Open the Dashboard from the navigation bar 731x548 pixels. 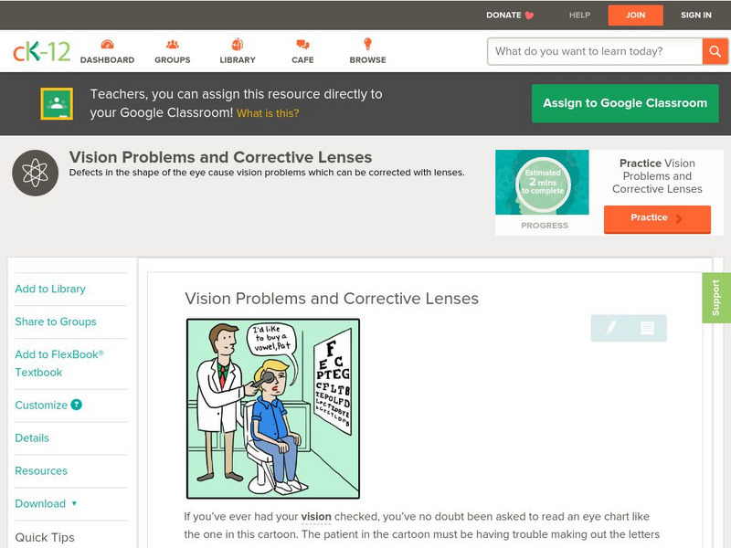pyautogui.click(x=110, y=51)
